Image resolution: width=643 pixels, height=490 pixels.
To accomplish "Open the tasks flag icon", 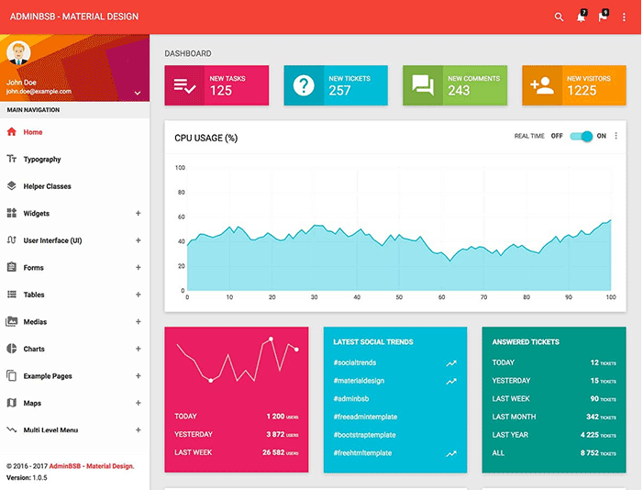I will [x=603, y=17].
